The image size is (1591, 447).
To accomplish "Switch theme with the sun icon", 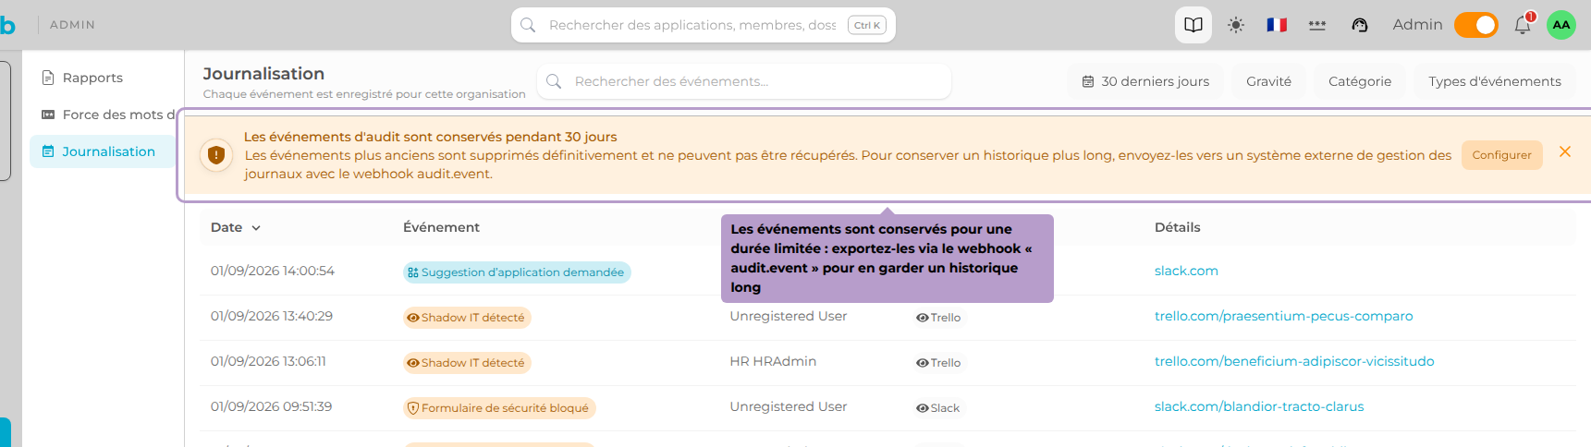I will pos(1235,25).
